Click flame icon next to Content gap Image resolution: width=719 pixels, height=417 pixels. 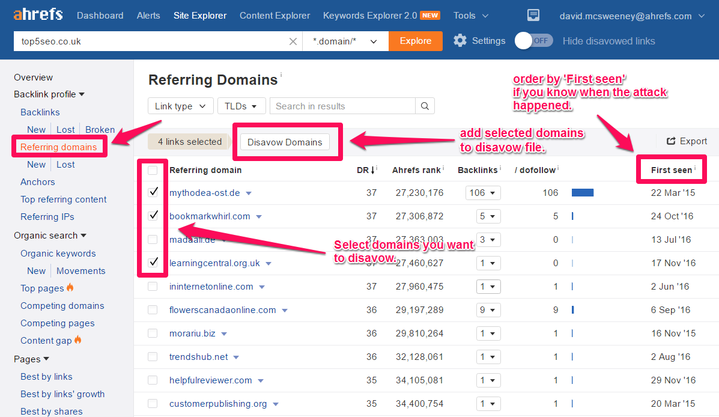(78, 340)
